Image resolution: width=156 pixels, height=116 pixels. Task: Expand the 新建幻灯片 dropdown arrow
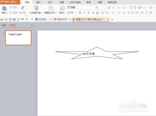[57, 13]
